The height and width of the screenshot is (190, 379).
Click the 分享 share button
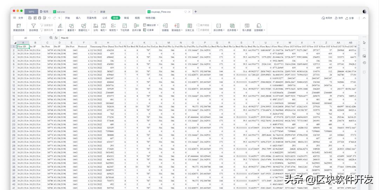tap(350, 18)
